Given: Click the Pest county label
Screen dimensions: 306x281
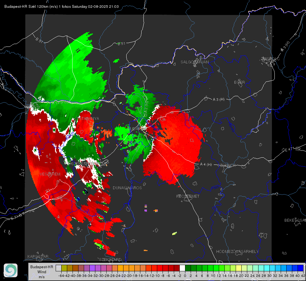Looking at the screenshot, I should point(216,188).
